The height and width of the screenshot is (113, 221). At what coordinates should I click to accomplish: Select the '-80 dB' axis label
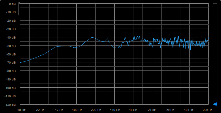click(11, 71)
